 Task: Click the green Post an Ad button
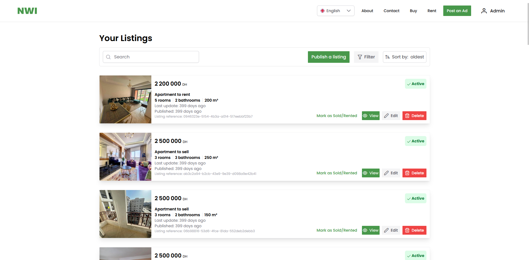pyautogui.click(x=457, y=11)
